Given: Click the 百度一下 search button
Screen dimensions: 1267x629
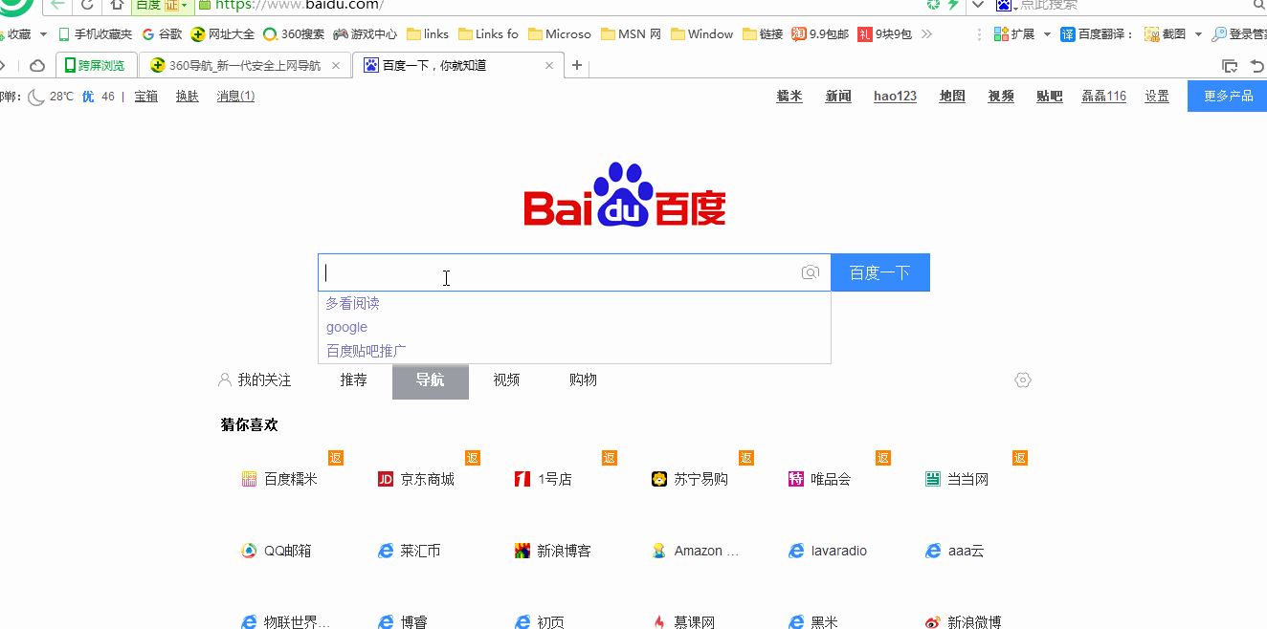Looking at the screenshot, I should [x=880, y=272].
